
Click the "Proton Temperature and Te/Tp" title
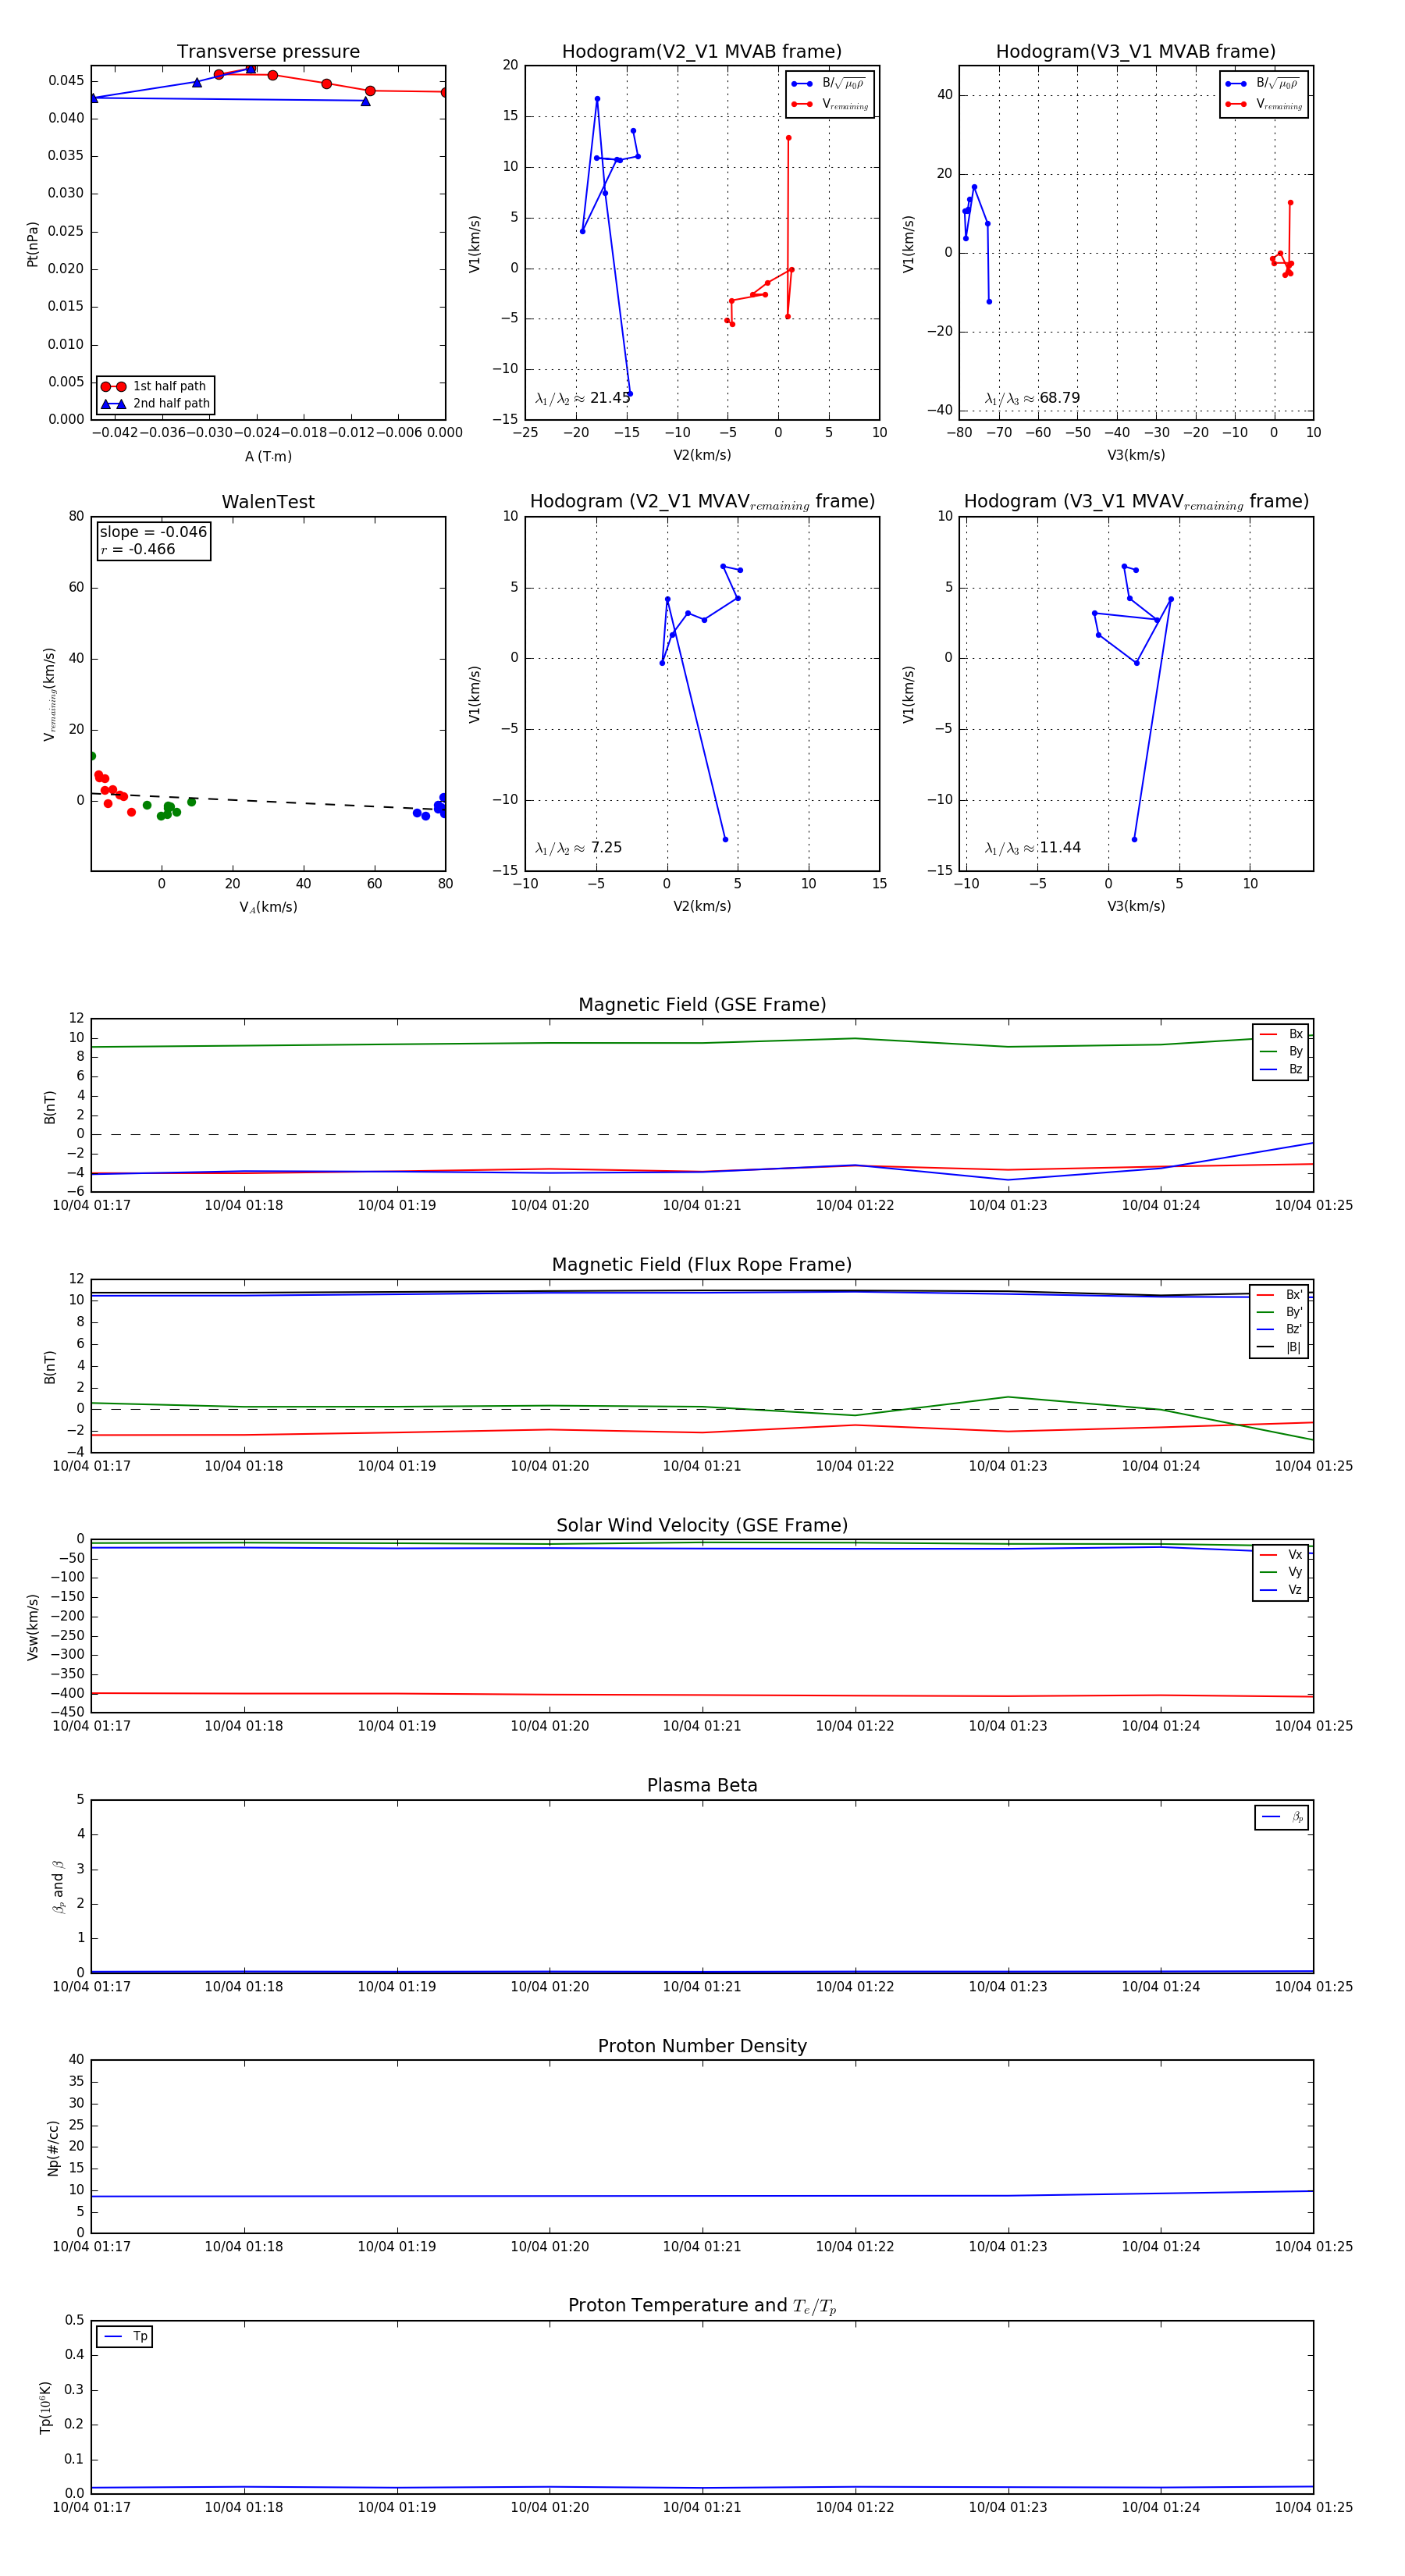click(702, 2306)
